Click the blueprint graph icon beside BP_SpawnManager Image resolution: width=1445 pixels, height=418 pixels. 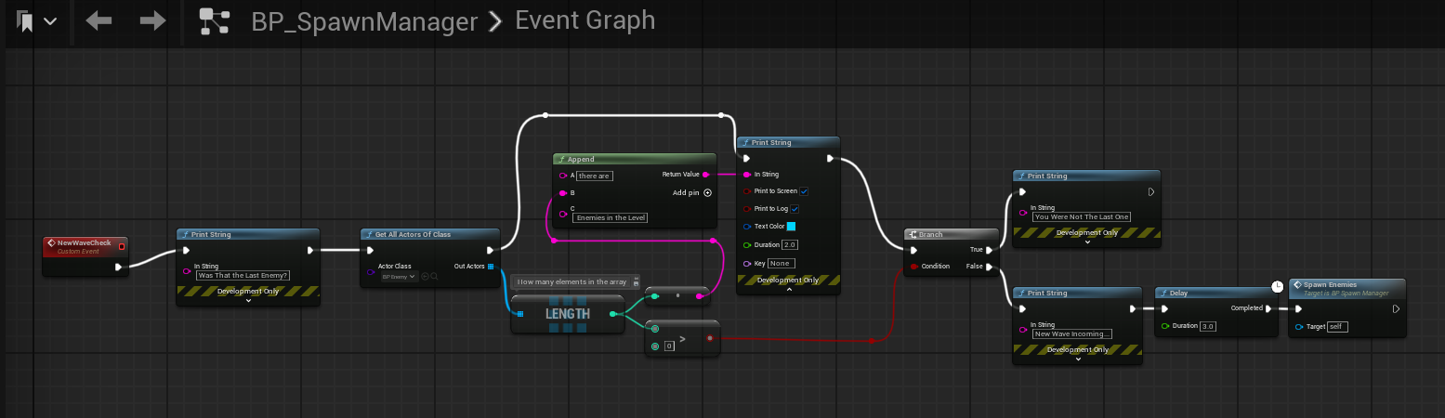tap(215, 21)
